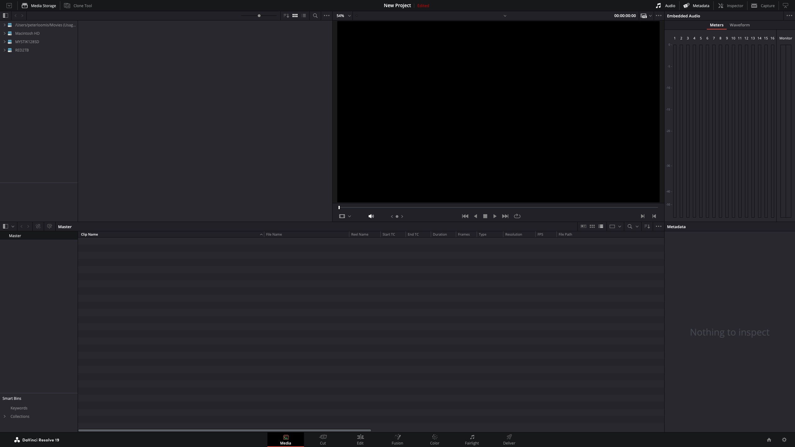Switch media pool to thumbnail view

coord(592,226)
